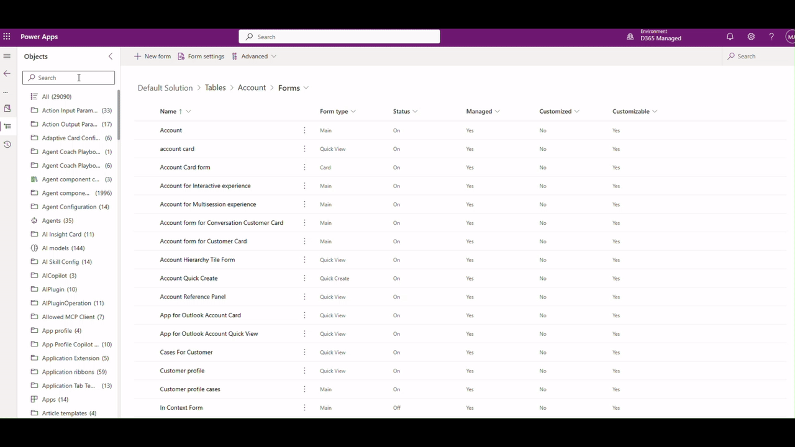
Task: Open the Environment D365 Managed picker
Action: 654,37
